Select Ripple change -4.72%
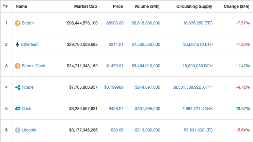 [x=243, y=87]
